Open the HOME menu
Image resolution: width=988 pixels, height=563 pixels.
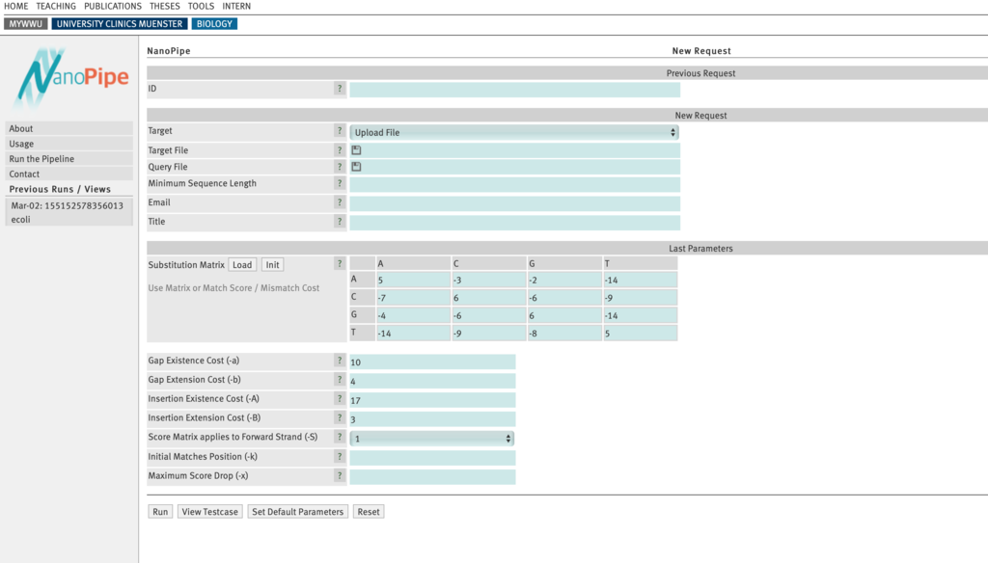click(x=15, y=7)
